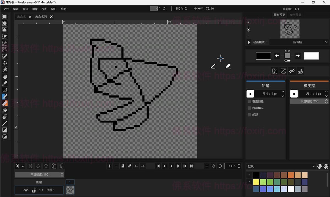Activate the Zoom magnifier tool
Image resolution: width=330 pixels, height=197 pixels.
coord(5,70)
